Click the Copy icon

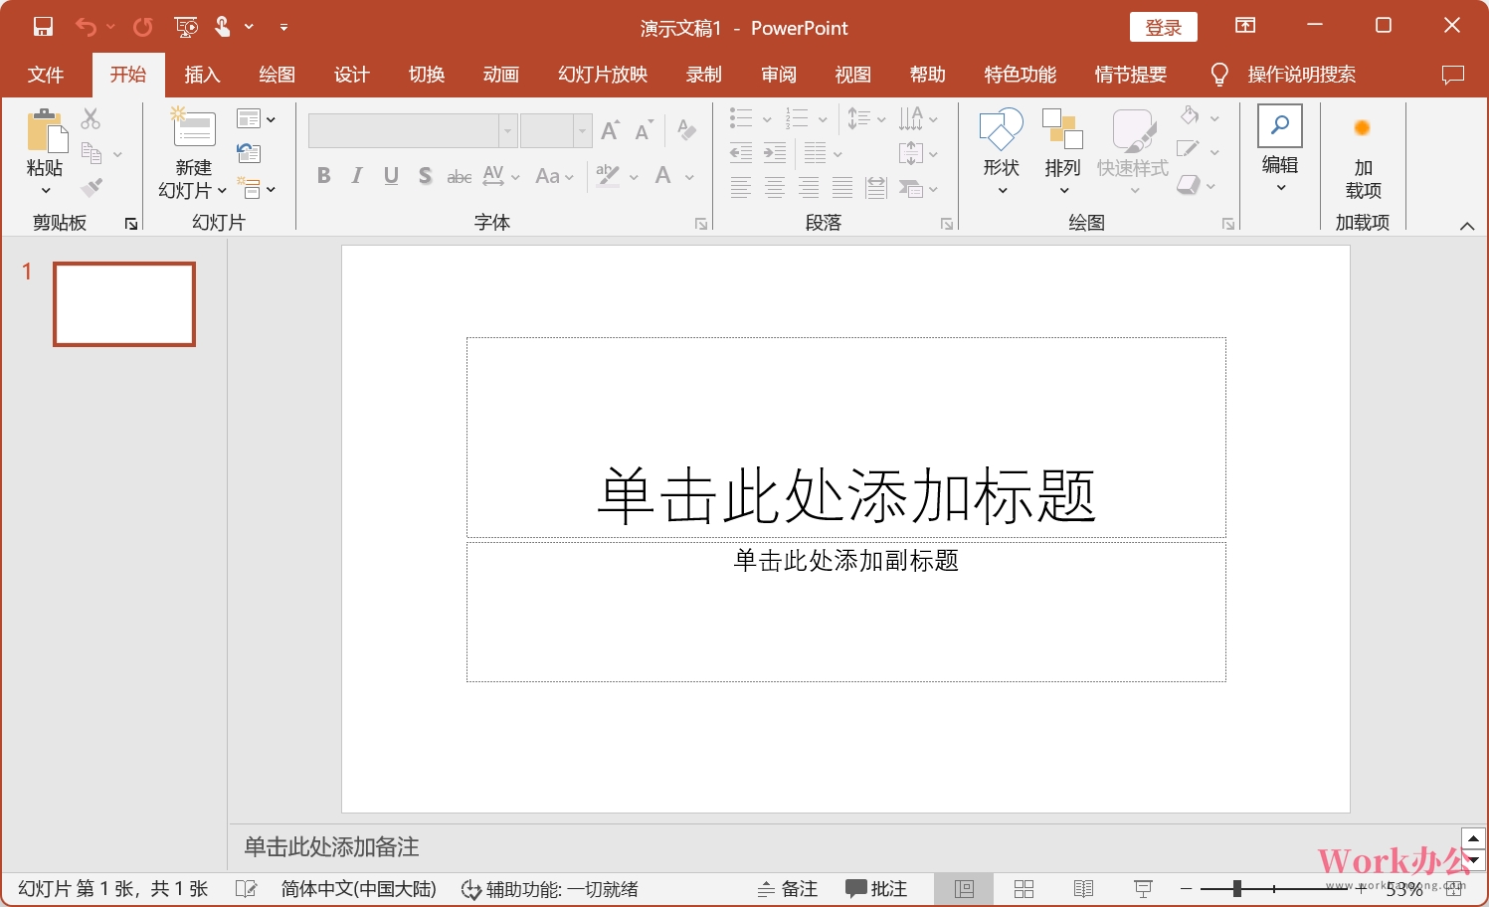pyautogui.click(x=92, y=153)
